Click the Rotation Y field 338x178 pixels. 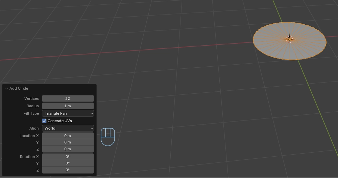pyautogui.click(x=68, y=163)
